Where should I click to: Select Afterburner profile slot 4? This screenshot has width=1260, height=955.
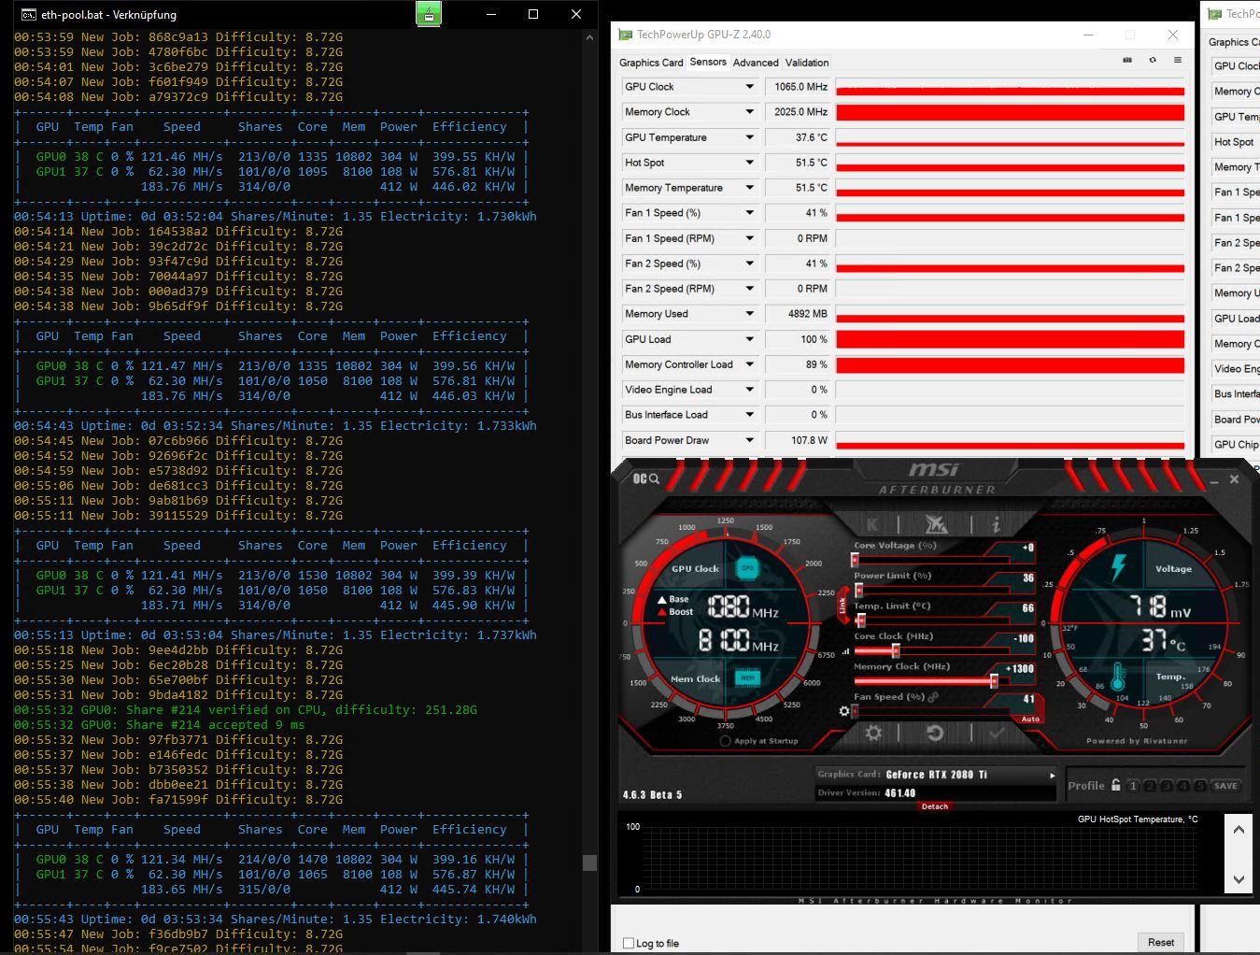pyautogui.click(x=1183, y=786)
